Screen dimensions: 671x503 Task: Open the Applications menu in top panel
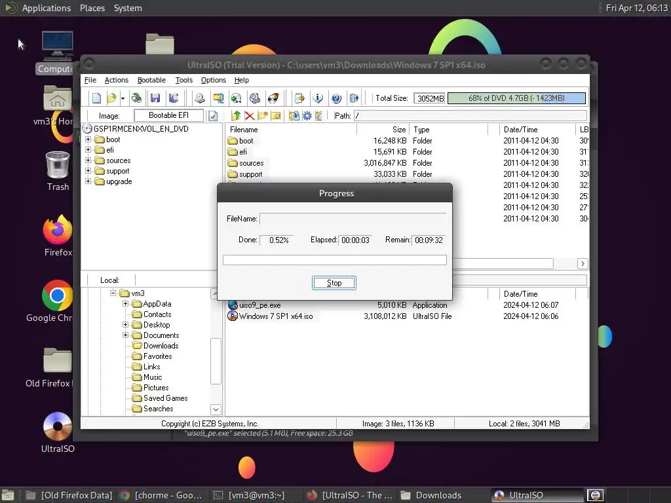click(x=47, y=8)
